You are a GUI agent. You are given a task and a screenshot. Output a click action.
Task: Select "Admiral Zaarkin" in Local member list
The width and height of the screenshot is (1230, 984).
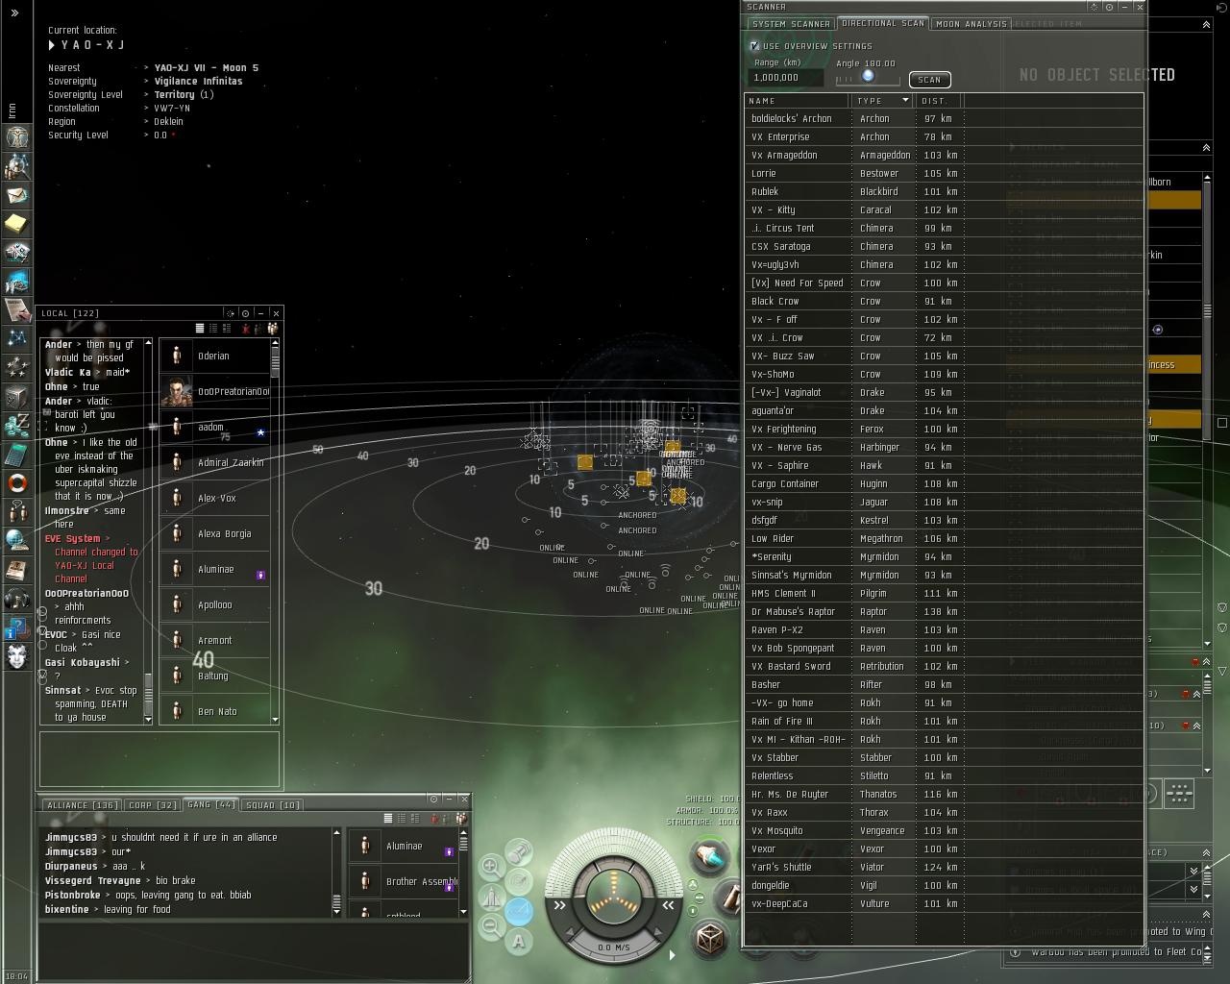(x=214, y=462)
